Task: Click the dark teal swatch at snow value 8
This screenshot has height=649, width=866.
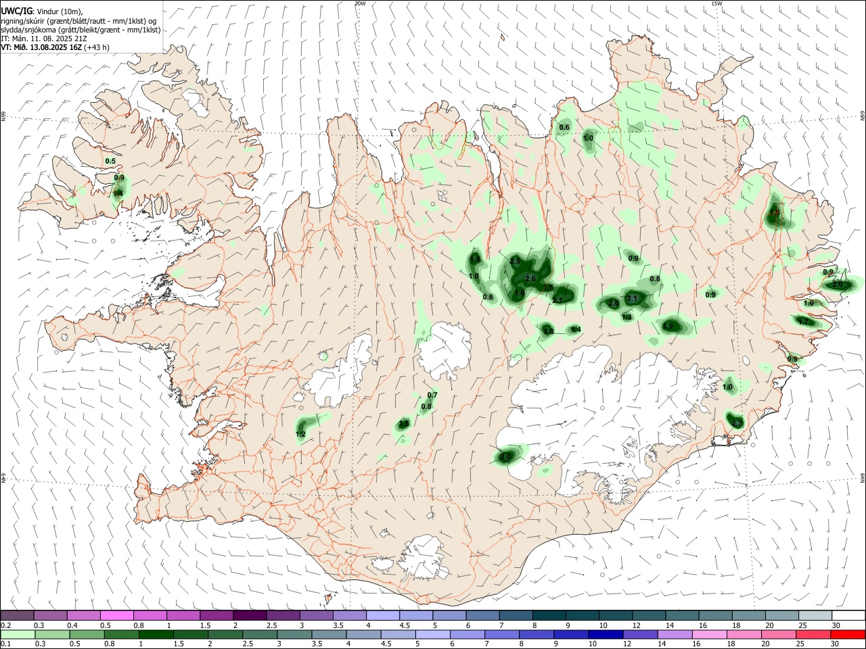Action: 549,615
